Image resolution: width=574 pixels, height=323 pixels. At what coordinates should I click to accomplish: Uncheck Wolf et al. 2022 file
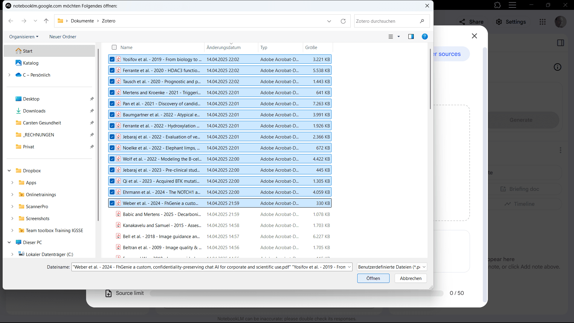tap(112, 159)
